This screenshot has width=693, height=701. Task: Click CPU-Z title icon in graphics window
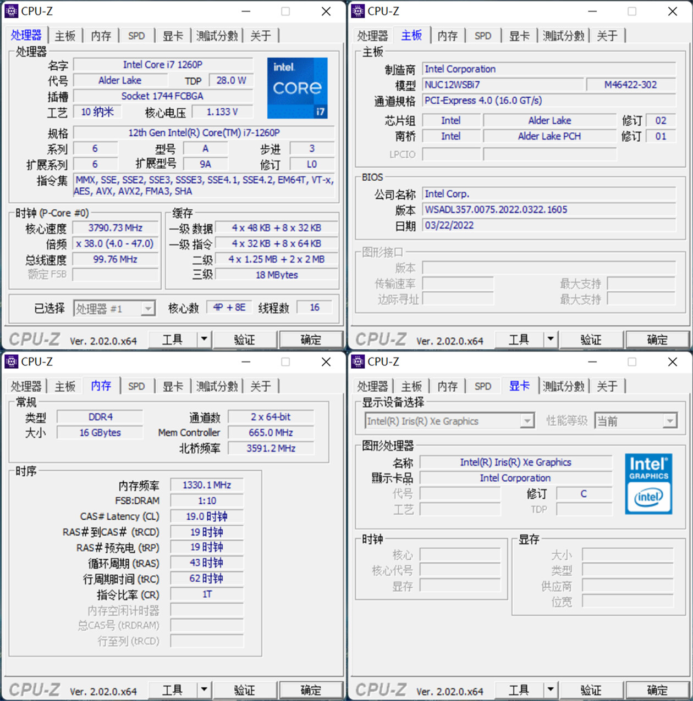358,361
